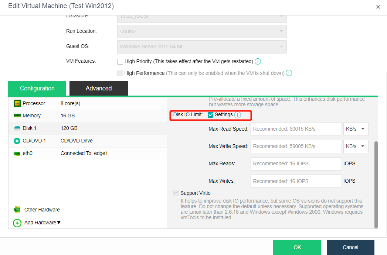The image size is (387, 255).
Task: Open the Run Location dropdown
Action: pyautogui.click(x=202, y=31)
